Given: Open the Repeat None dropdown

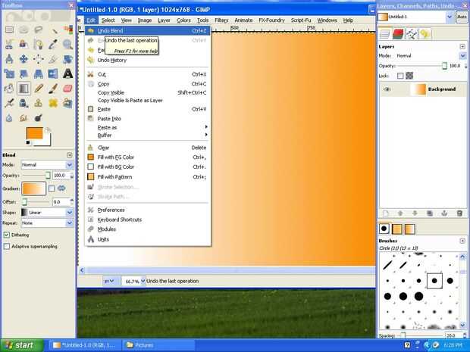Looking at the screenshot, I should [47, 223].
